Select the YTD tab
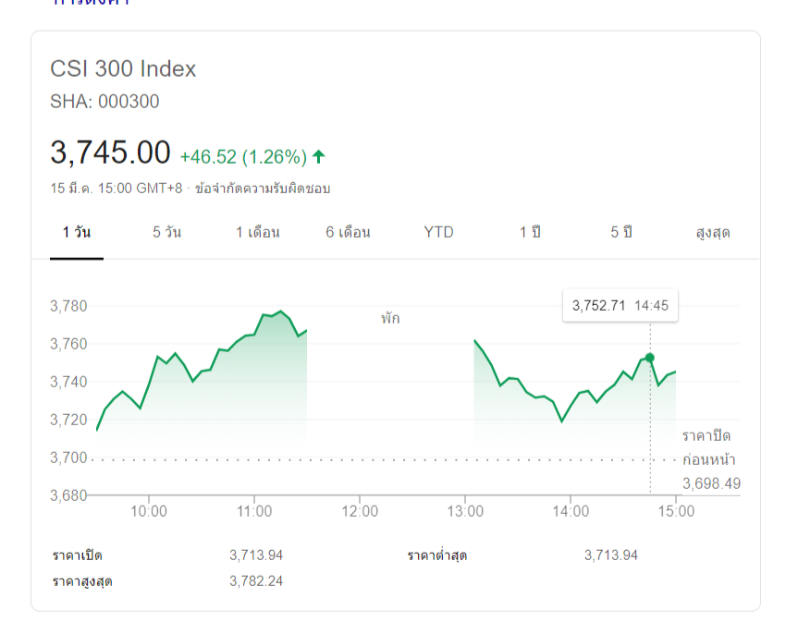The image size is (798, 634). click(x=439, y=232)
